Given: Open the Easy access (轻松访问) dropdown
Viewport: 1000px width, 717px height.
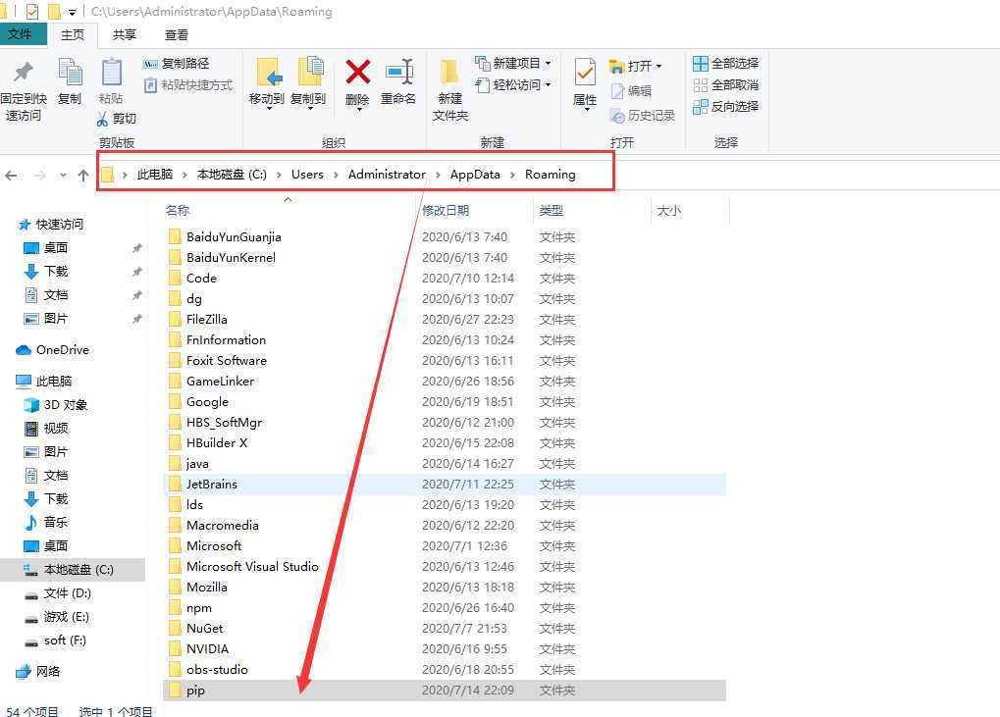Looking at the screenshot, I should pyautogui.click(x=513, y=84).
